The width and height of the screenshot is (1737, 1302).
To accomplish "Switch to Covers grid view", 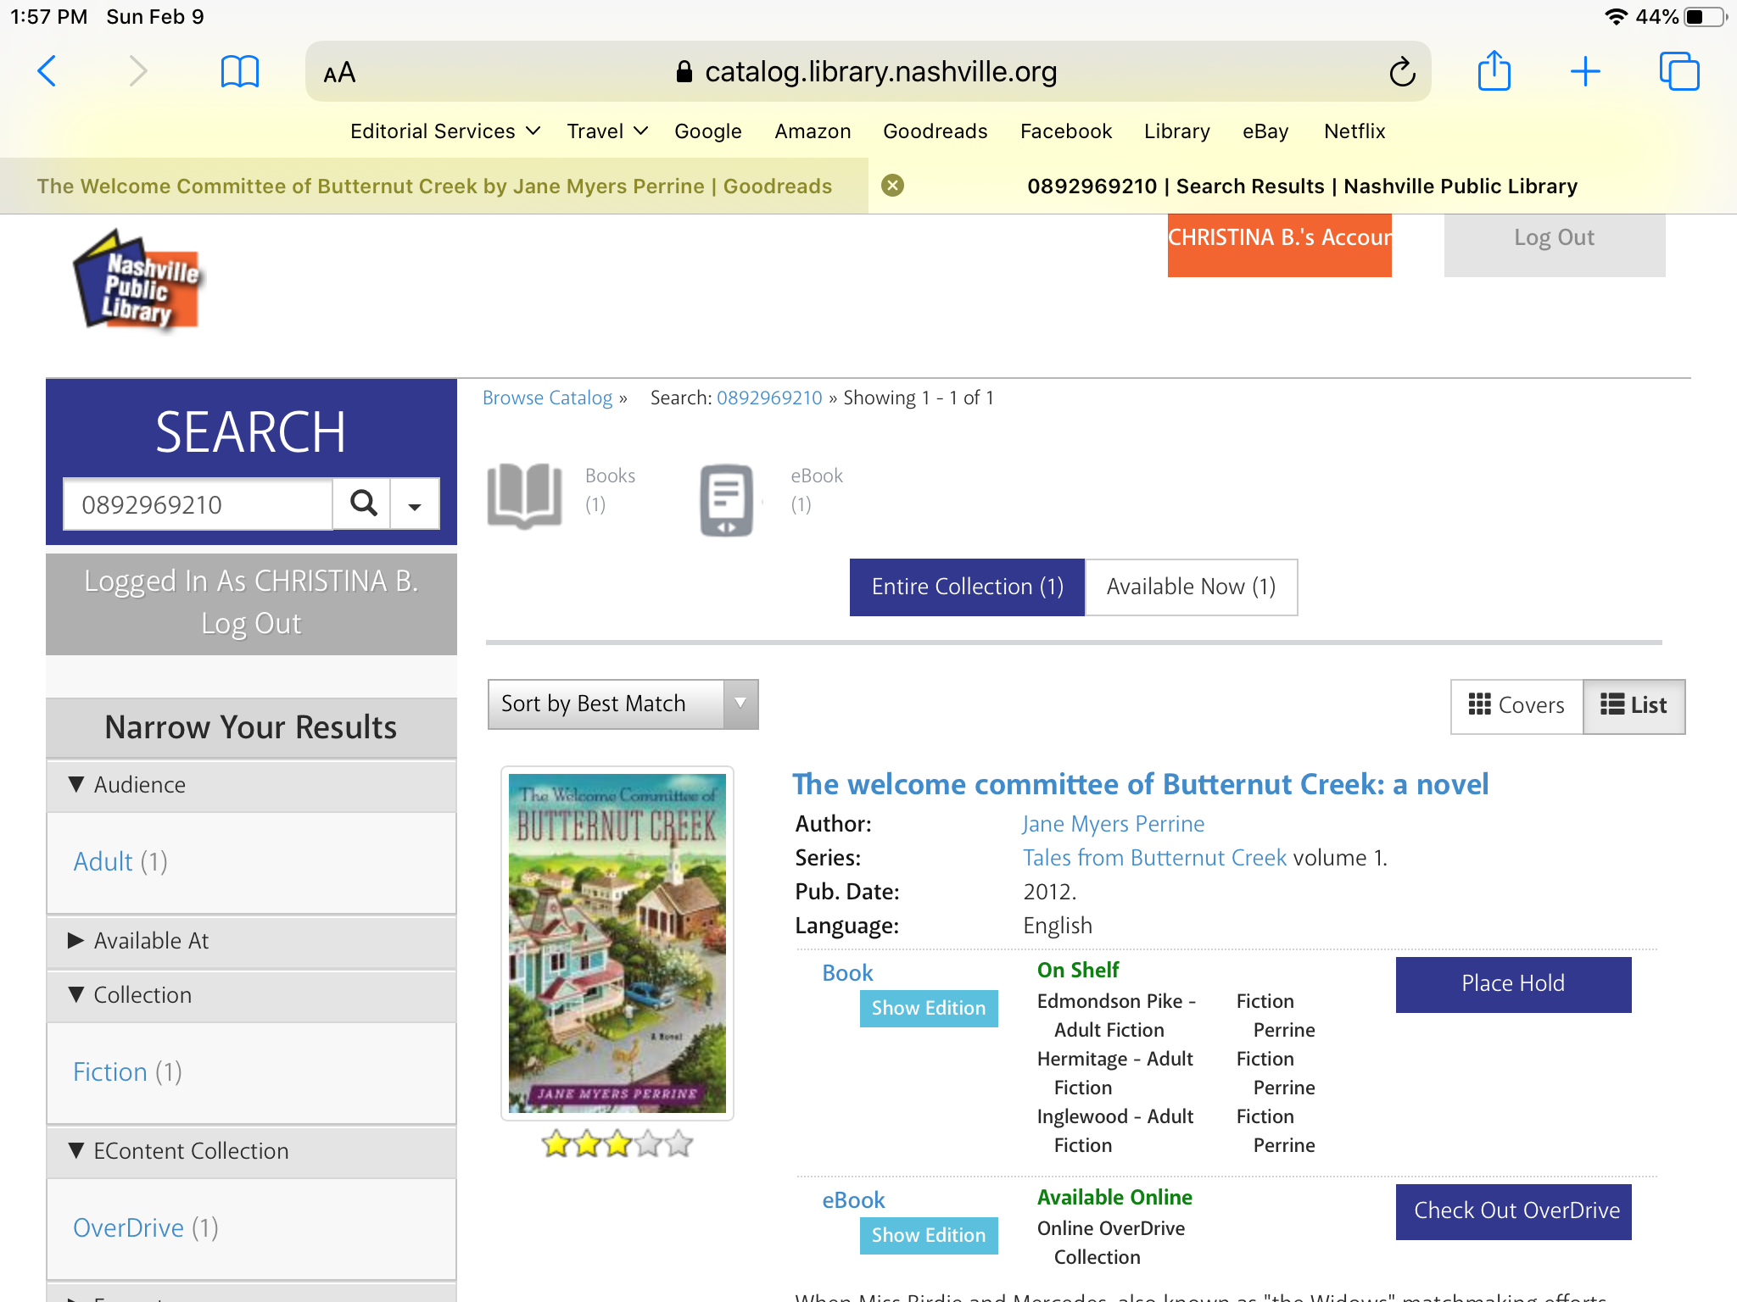I will coord(1516,705).
